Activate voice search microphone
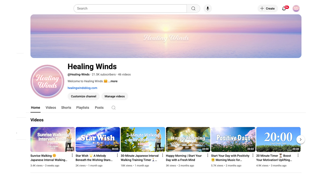Screen dimensions: 336x176 click(x=207, y=8)
